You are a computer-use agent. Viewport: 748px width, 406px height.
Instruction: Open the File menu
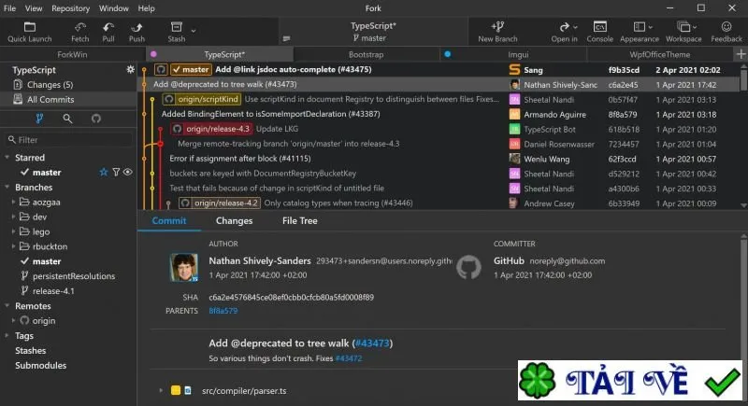pyautogui.click(x=9, y=8)
